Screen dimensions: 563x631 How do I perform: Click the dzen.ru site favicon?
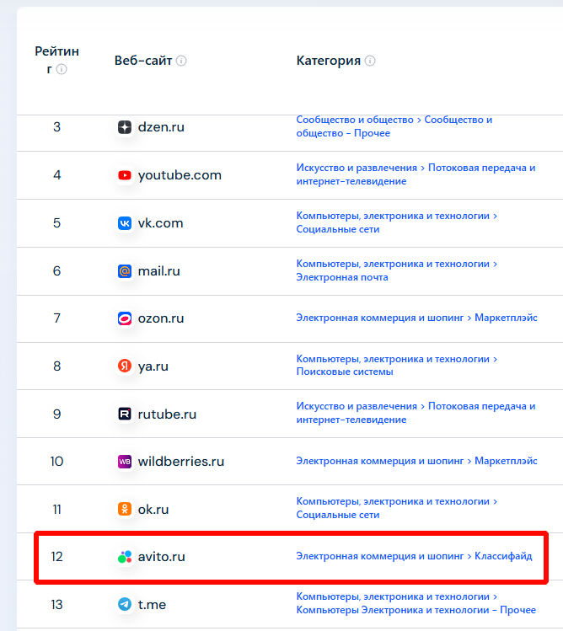pos(125,127)
